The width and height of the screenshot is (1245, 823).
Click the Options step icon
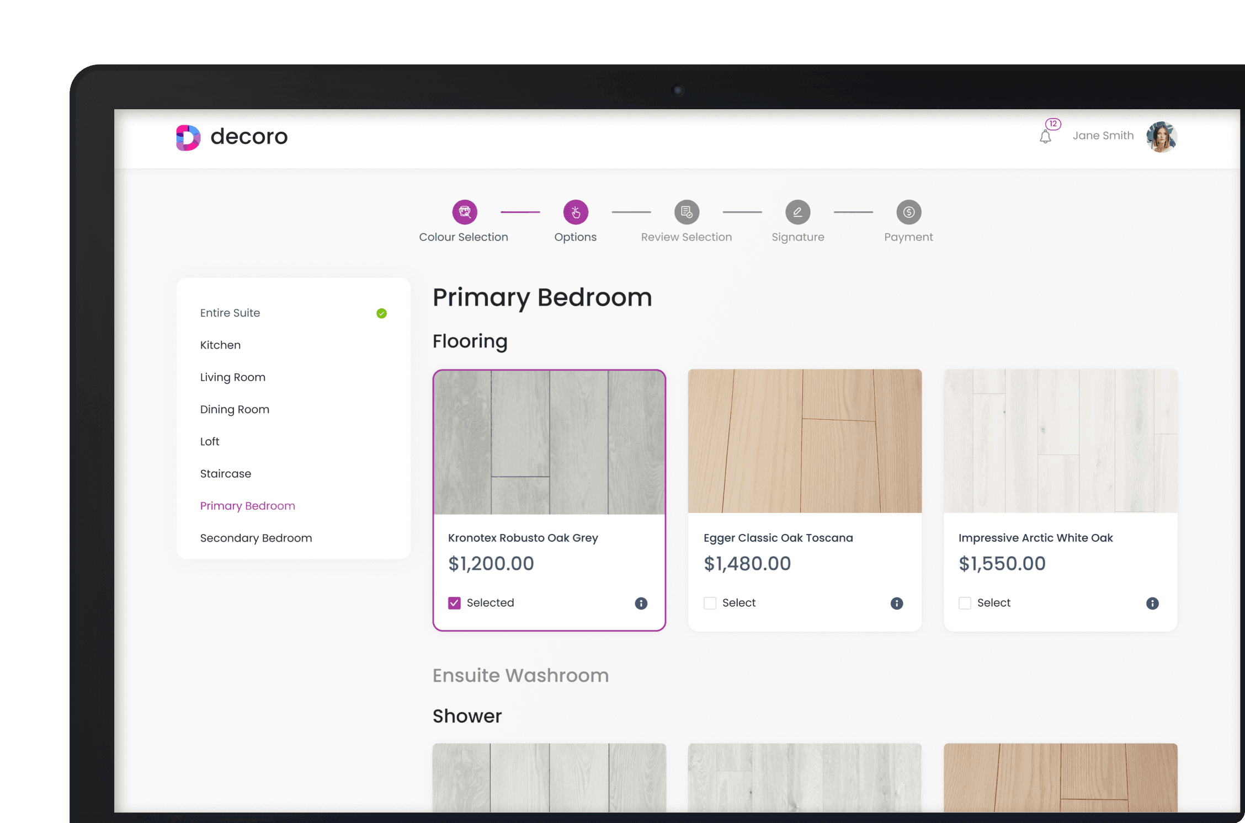coord(576,212)
